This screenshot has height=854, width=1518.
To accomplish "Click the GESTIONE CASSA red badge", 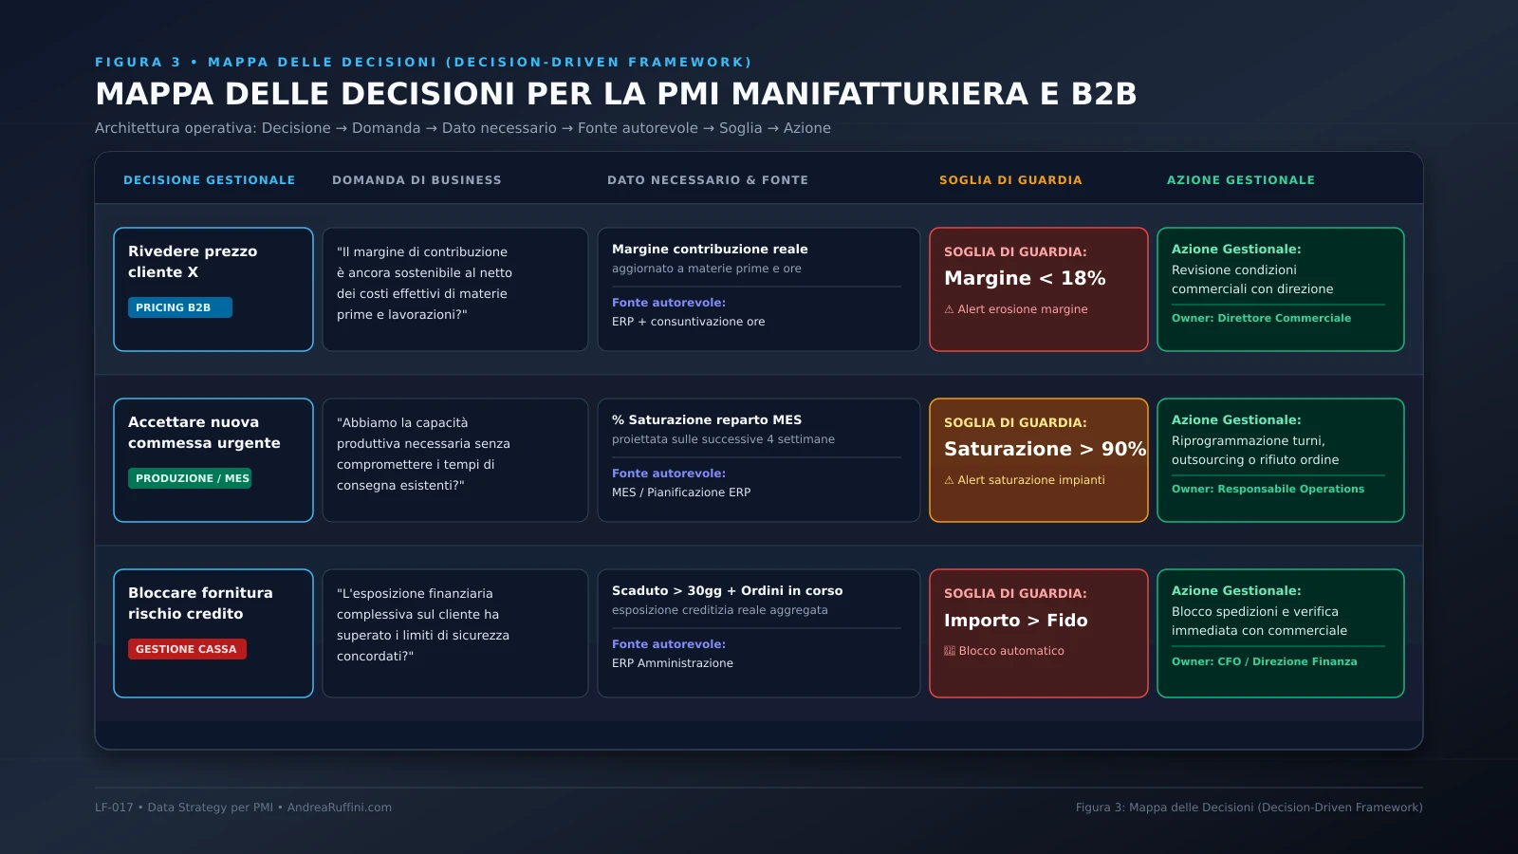I will [187, 649].
